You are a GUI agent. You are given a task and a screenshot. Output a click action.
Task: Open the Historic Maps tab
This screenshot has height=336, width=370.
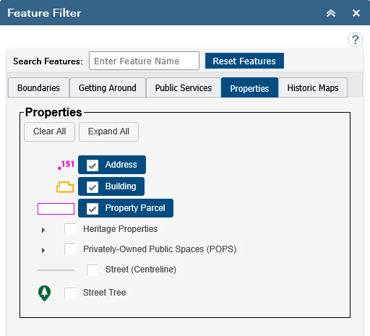(x=313, y=87)
